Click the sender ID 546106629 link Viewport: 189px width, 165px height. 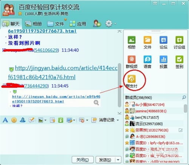pyautogui.click(x=46, y=50)
